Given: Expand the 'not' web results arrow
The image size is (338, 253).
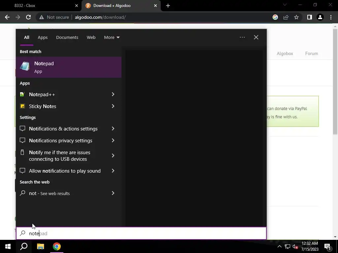Looking at the screenshot, I should coord(113,193).
